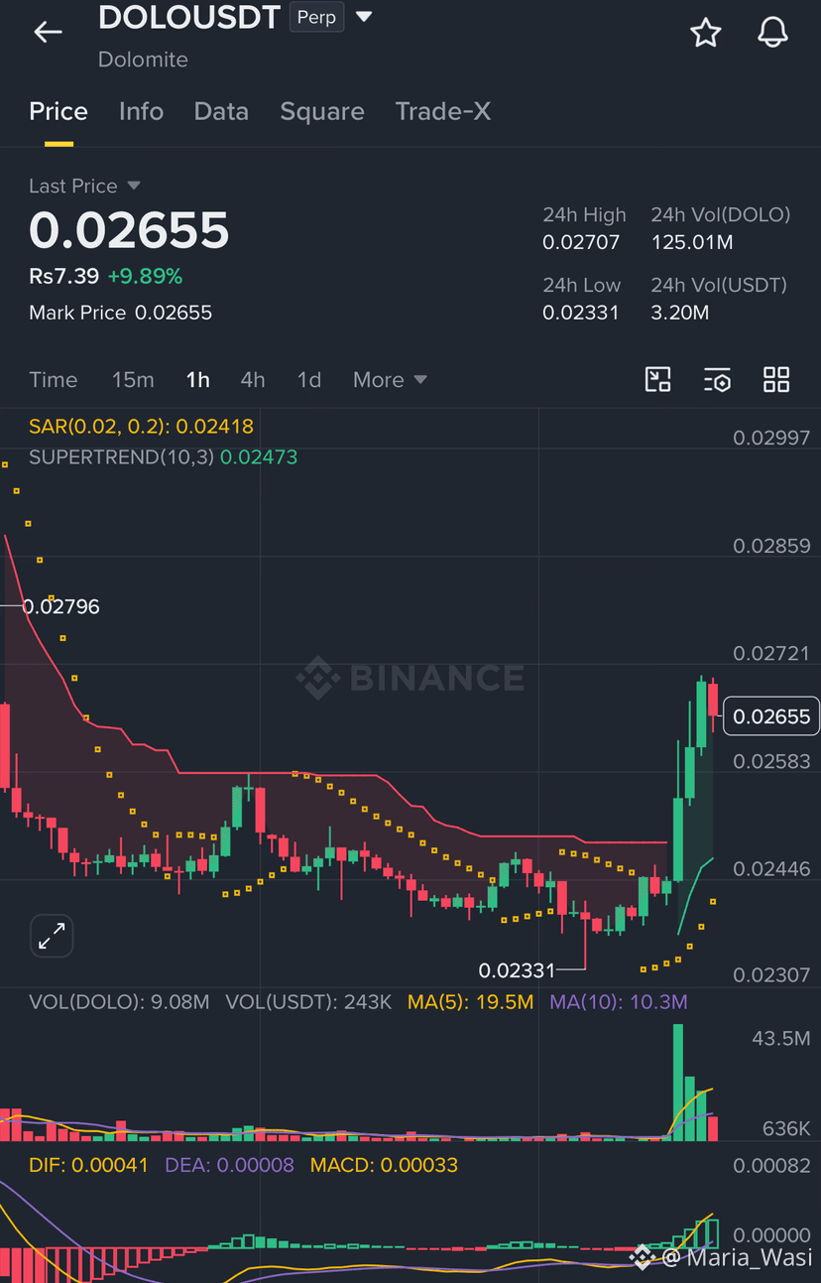This screenshot has width=821, height=1283.
Task: Tap the 24h Vol(USDT) value 3.20M
Action: point(680,313)
